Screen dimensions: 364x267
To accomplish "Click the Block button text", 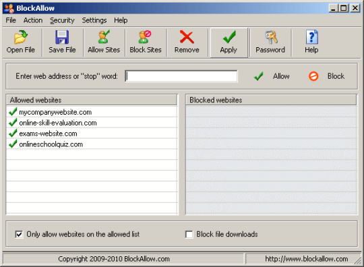I will tap(336, 76).
